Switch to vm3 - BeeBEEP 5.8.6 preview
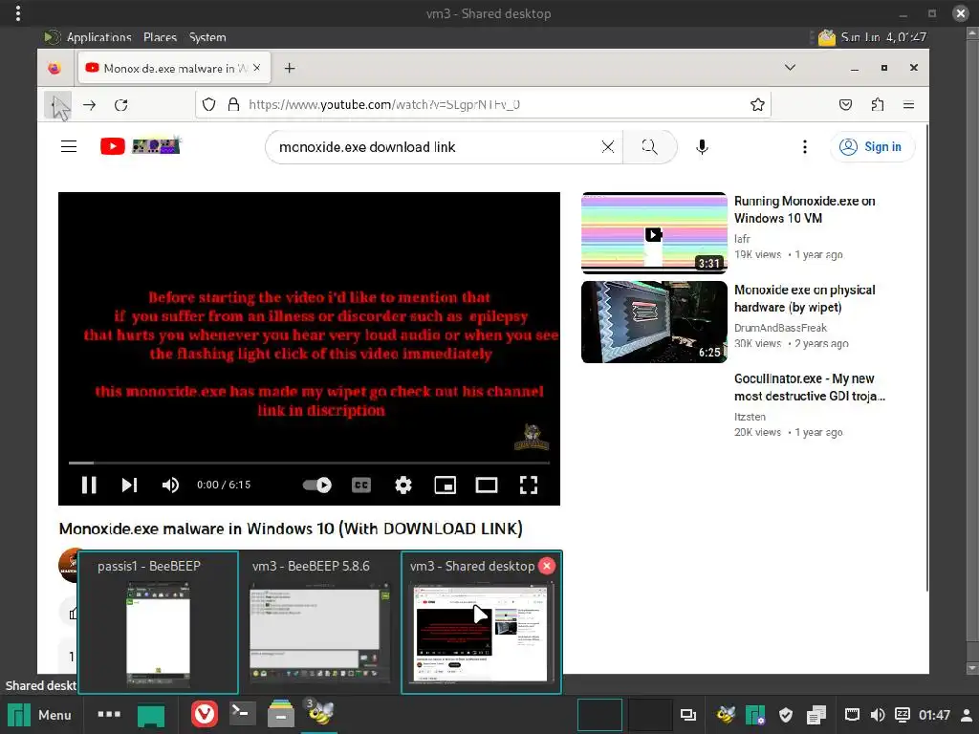This screenshot has height=734, width=979. click(x=319, y=622)
